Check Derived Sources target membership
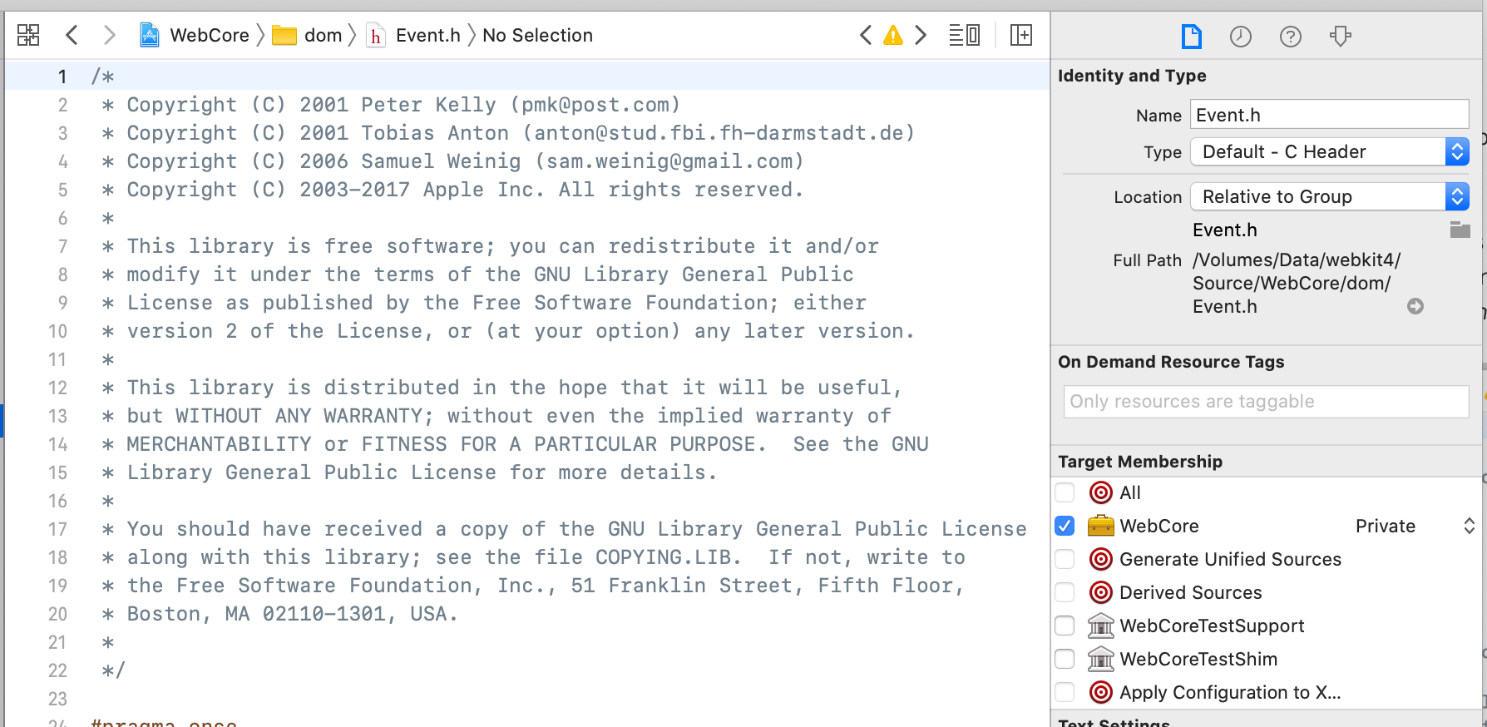This screenshot has height=727, width=1487. 1065,592
